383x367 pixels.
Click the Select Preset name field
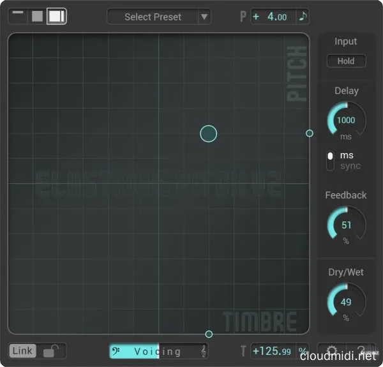[153, 17]
